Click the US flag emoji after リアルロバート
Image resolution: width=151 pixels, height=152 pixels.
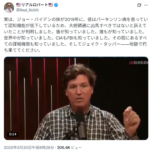point(51,5)
